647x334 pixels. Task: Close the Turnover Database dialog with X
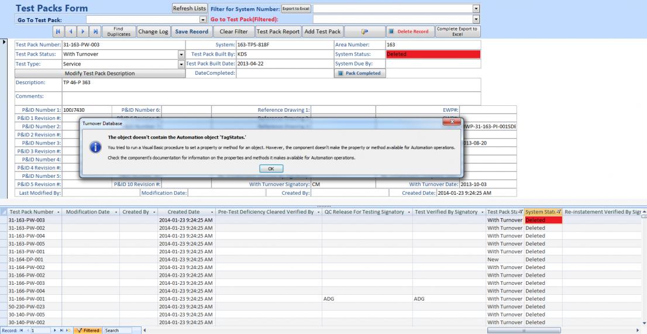[x=452, y=122]
